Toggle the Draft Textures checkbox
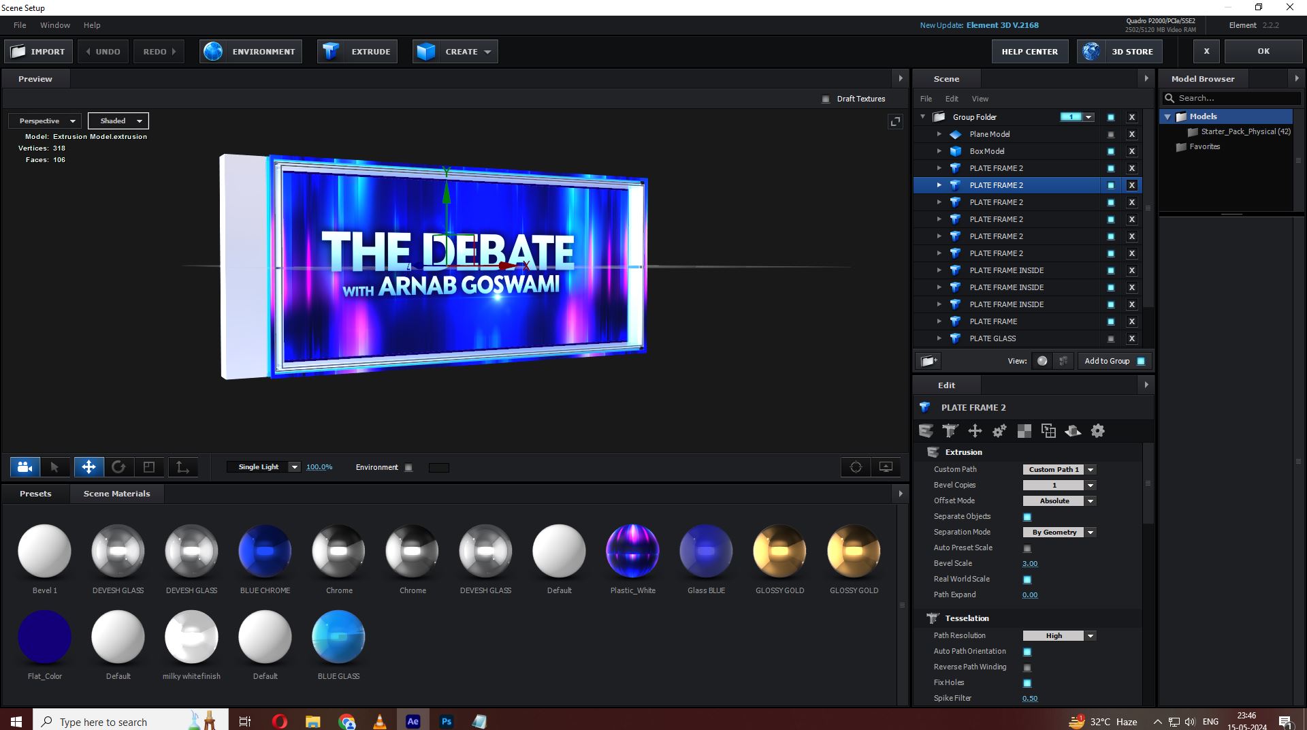The width and height of the screenshot is (1307, 730). [826, 99]
